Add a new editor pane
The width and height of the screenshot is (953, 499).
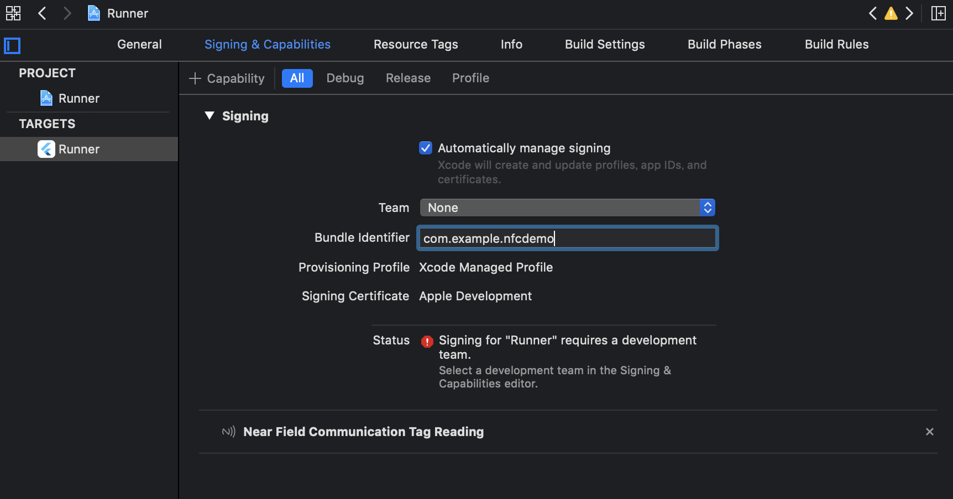[x=939, y=13]
